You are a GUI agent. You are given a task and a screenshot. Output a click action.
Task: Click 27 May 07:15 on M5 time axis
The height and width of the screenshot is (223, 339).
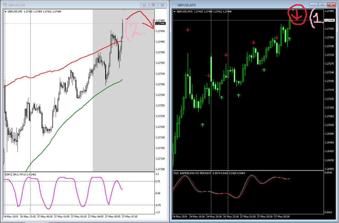[130, 216]
